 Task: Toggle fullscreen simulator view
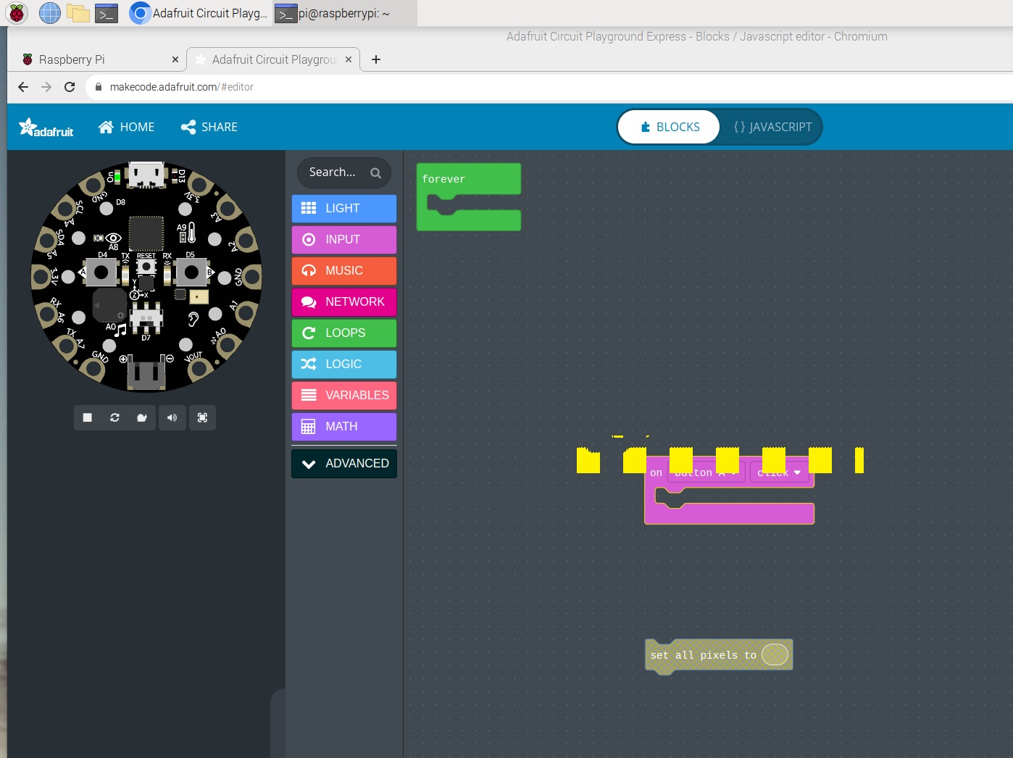203,417
